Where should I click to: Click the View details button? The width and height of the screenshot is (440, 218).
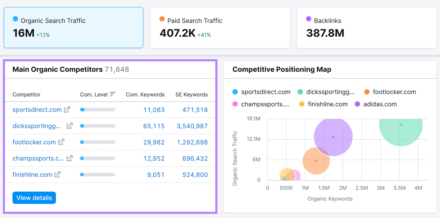[x=34, y=198]
